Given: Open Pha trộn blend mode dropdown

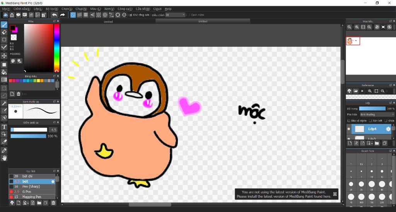Looking at the screenshot, I should click(377, 114).
